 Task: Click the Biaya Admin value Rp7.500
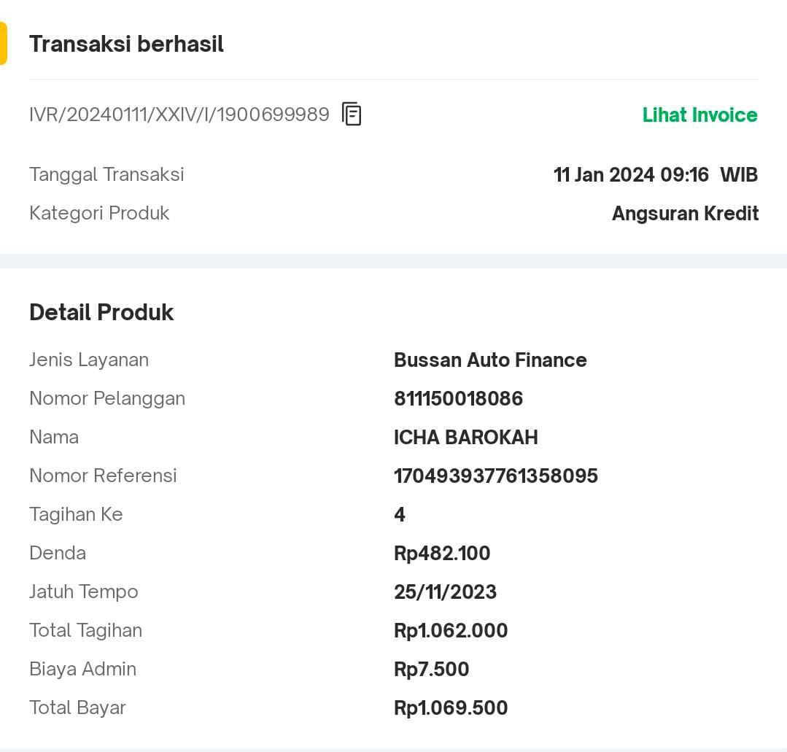click(431, 669)
